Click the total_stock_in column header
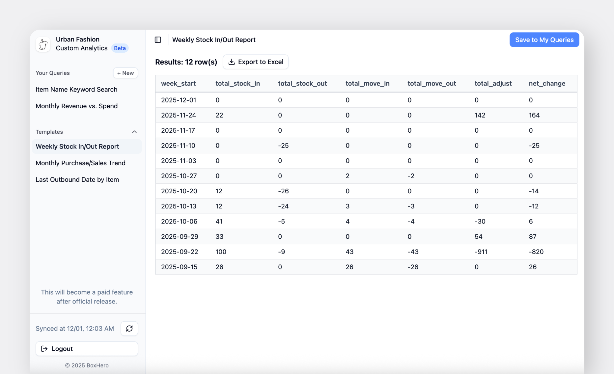The image size is (614, 374). coord(237,84)
